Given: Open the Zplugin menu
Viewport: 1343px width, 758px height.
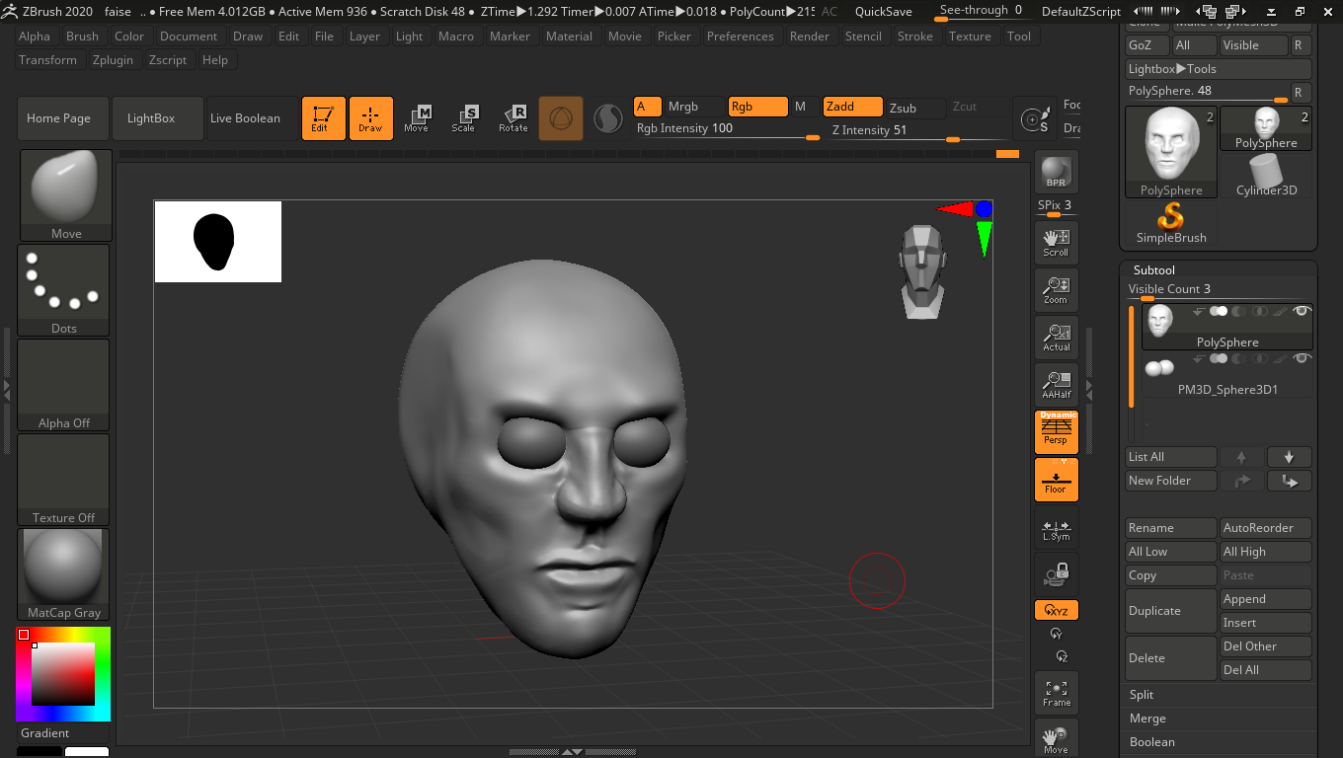Looking at the screenshot, I should 113,60.
